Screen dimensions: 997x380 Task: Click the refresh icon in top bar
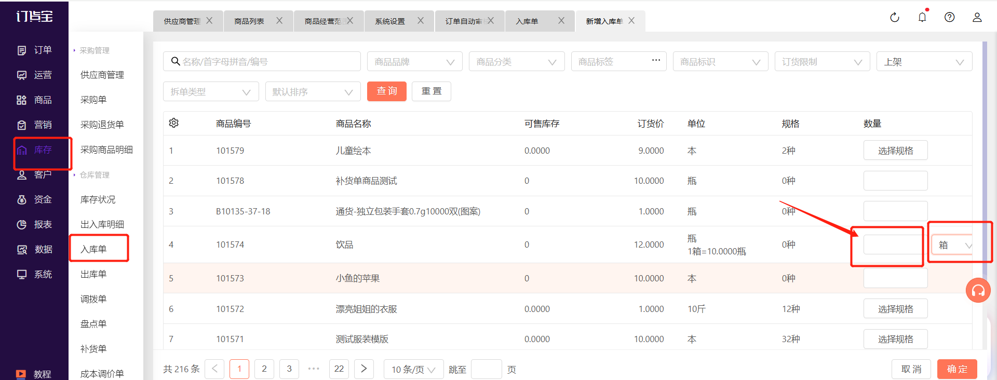pos(894,18)
